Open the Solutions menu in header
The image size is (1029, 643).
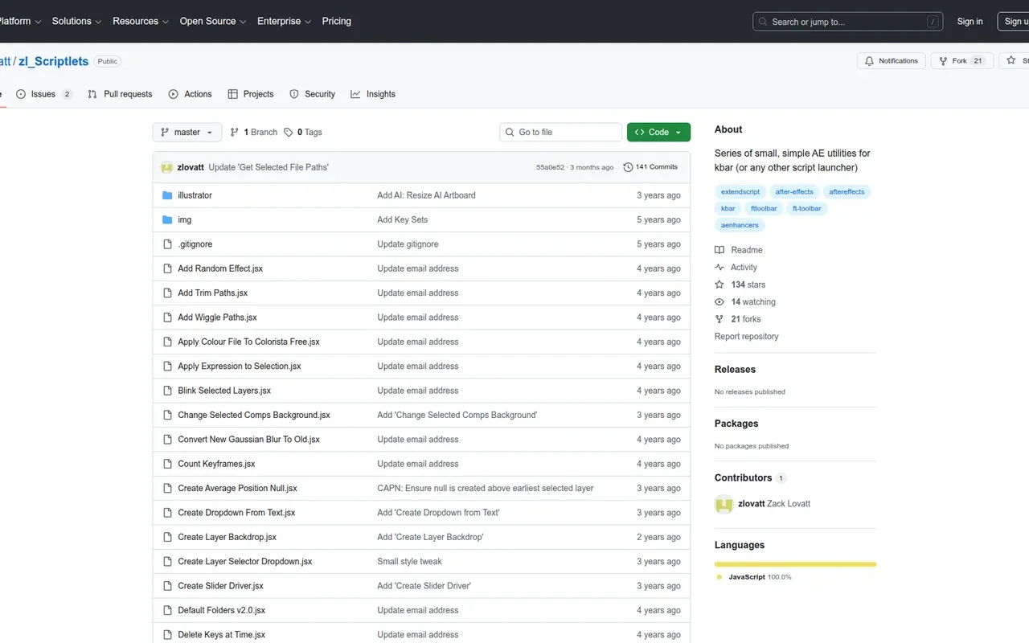(x=76, y=22)
